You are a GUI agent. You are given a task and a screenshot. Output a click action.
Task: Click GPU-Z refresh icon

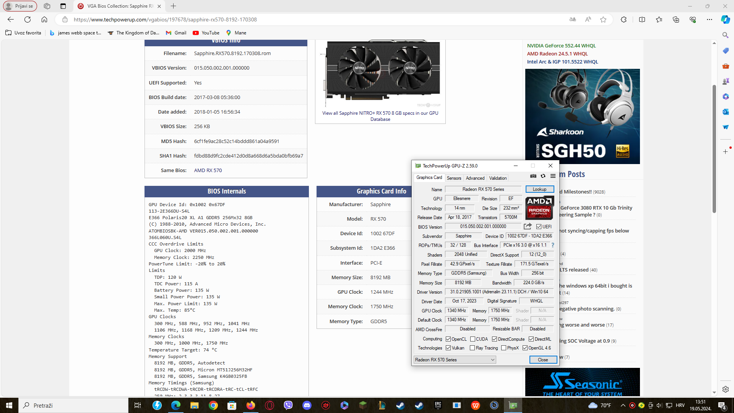click(x=543, y=176)
